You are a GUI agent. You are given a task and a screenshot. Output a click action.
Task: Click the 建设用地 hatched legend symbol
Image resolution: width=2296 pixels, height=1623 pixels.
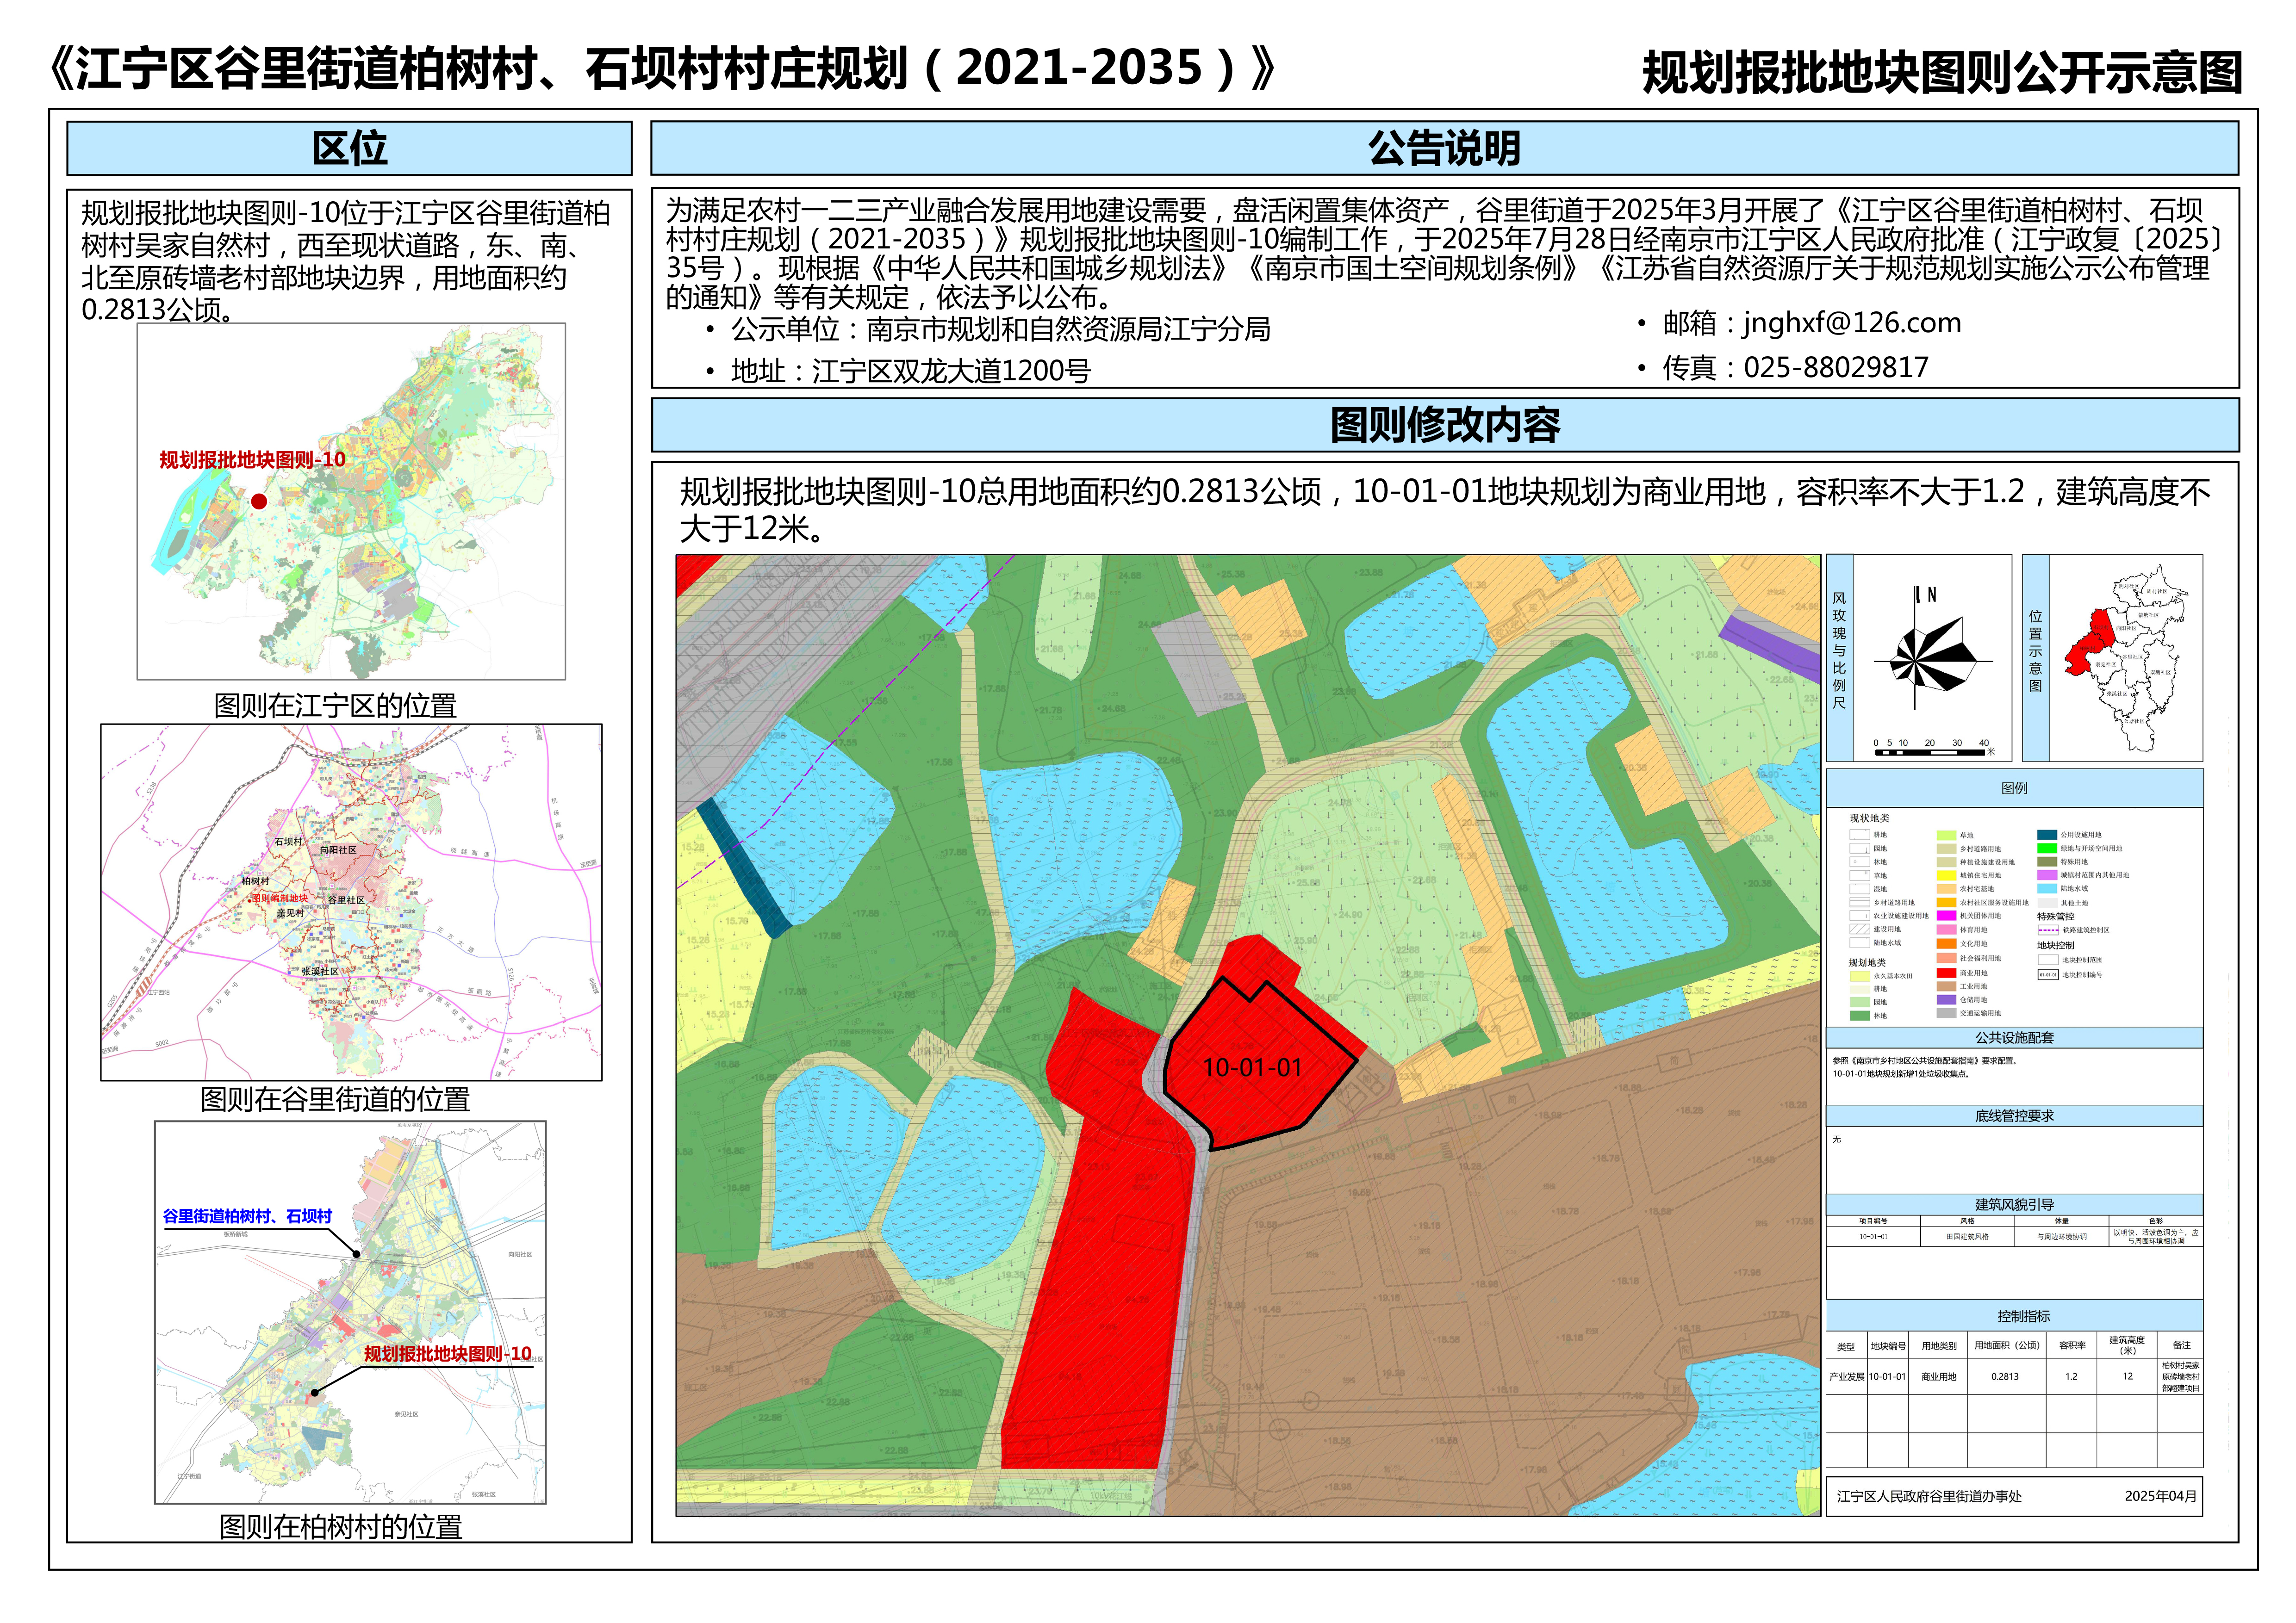tap(1860, 929)
